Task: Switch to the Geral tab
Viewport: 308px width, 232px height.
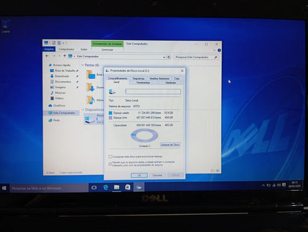Action: [x=116, y=82]
